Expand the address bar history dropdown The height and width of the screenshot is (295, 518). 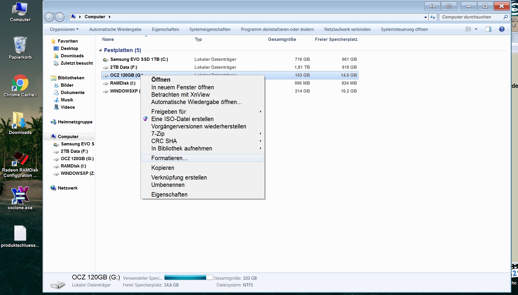[x=425, y=17]
